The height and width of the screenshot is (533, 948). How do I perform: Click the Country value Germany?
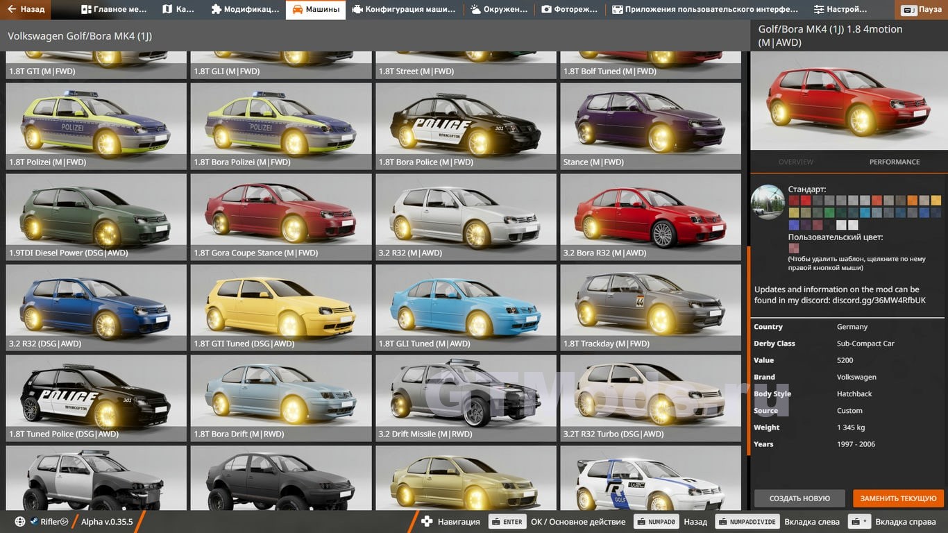click(852, 327)
